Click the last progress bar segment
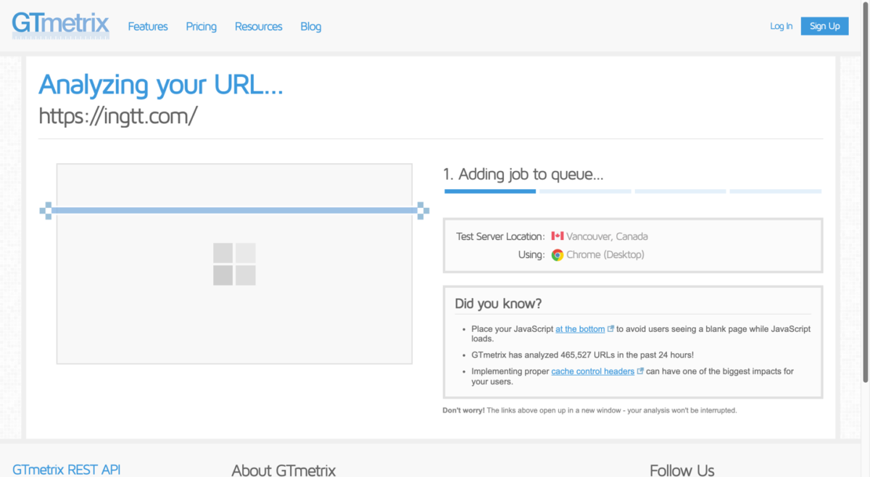This screenshot has width=870, height=477. 776,191
